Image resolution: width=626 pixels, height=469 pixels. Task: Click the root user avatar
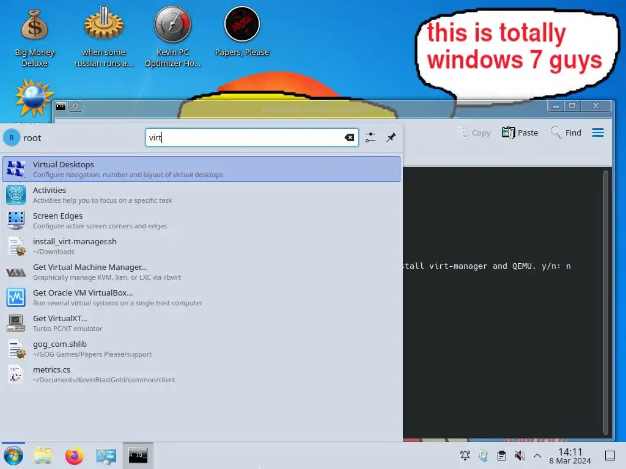click(12, 137)
